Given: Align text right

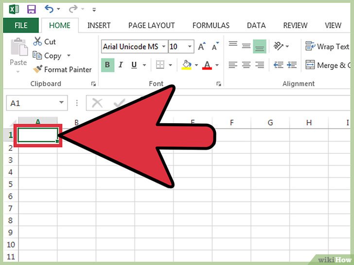Looking at the screenshot, I should (x=260, y=65).
